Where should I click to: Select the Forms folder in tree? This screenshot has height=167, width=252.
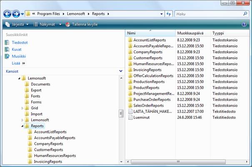[x=36, y=102]
